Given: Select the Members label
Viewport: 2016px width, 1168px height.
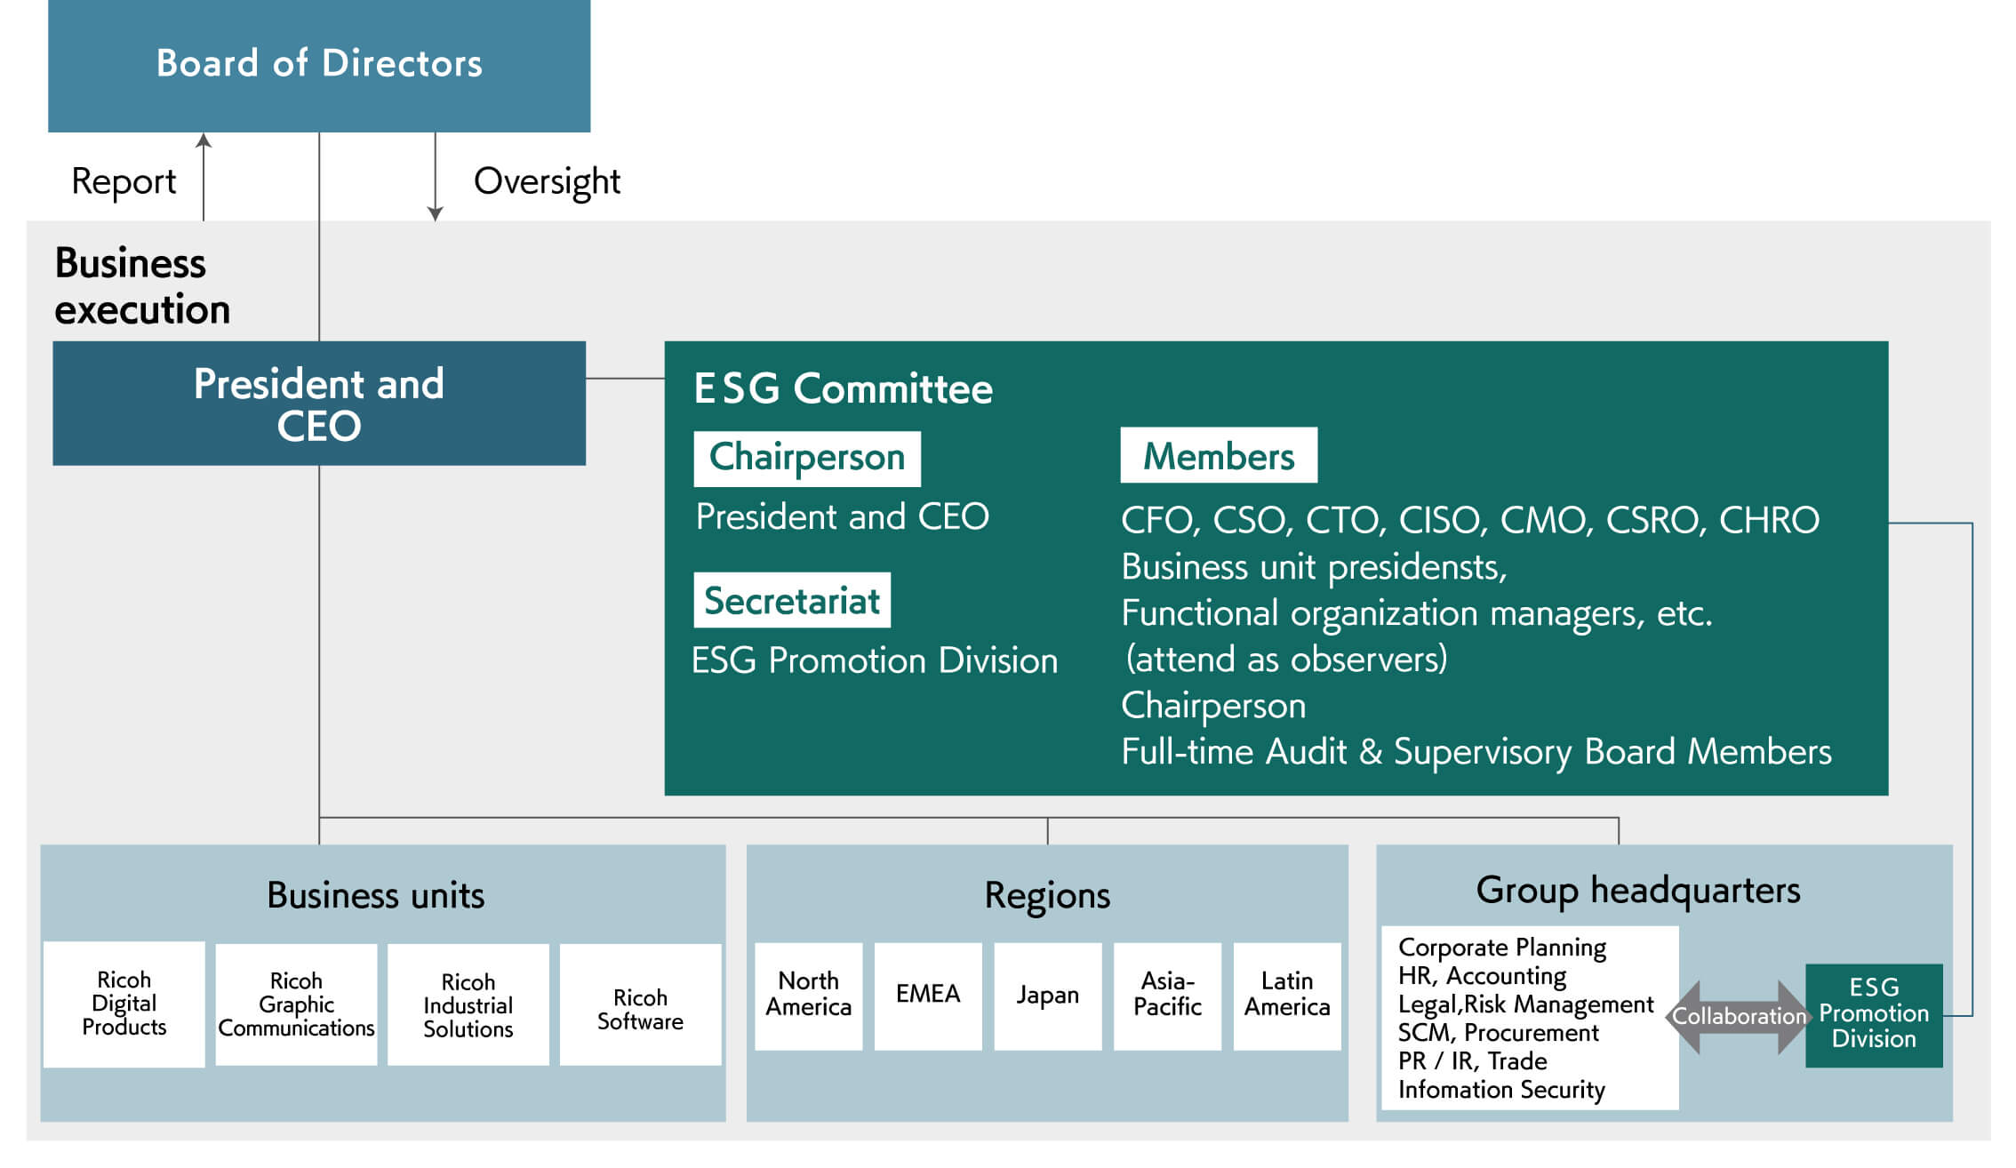Looking at the screenshot, I should (x=1219, y=456).
